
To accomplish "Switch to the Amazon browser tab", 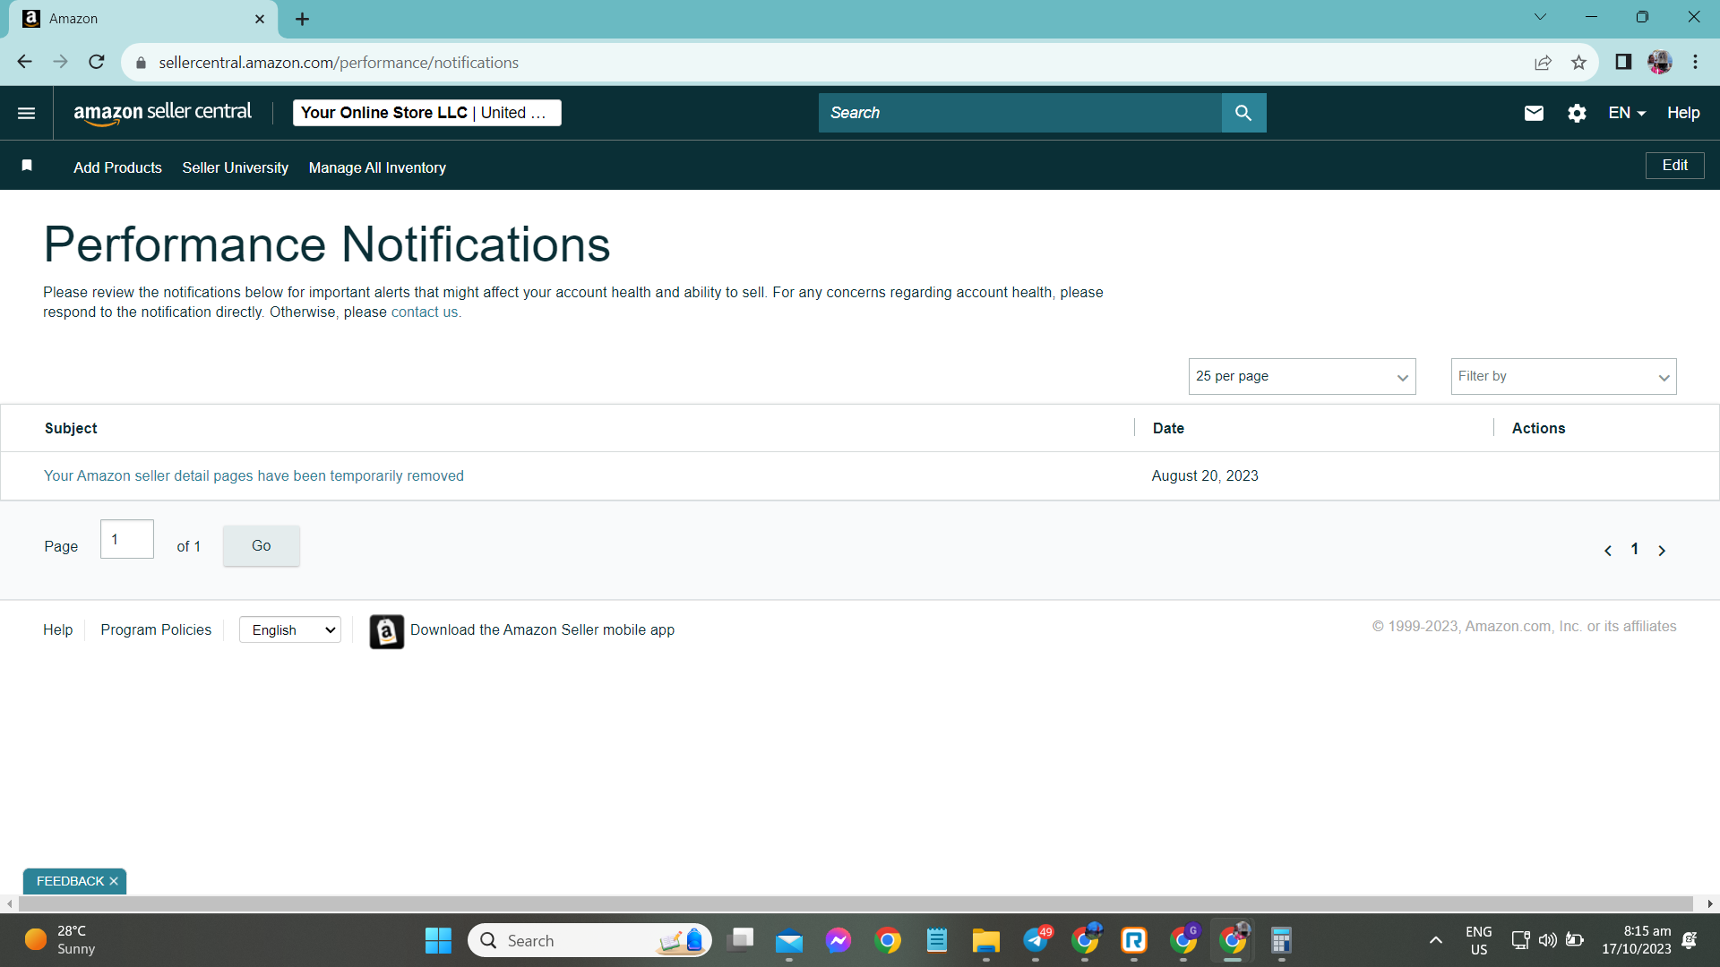I will click(x=143, y=19).
